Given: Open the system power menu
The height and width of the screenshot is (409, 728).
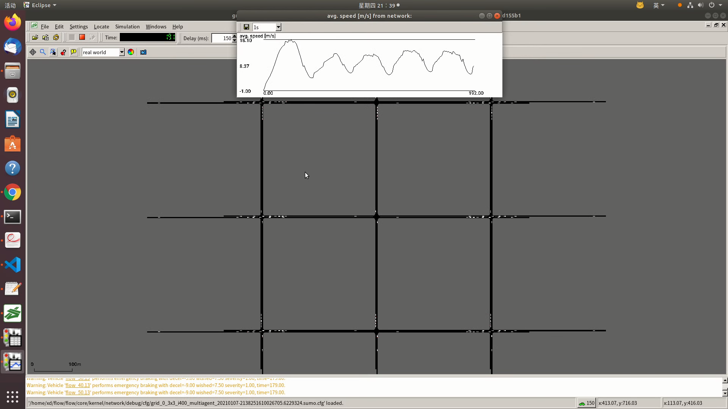Looking at the screenshot, I should 715,5.
